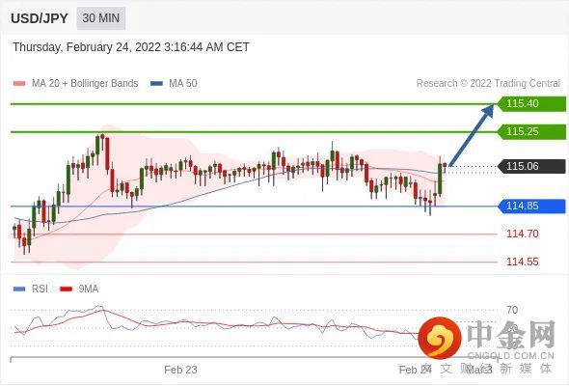
Task: Select the 115.25 resistance price tag
Action: click(531, 132)
